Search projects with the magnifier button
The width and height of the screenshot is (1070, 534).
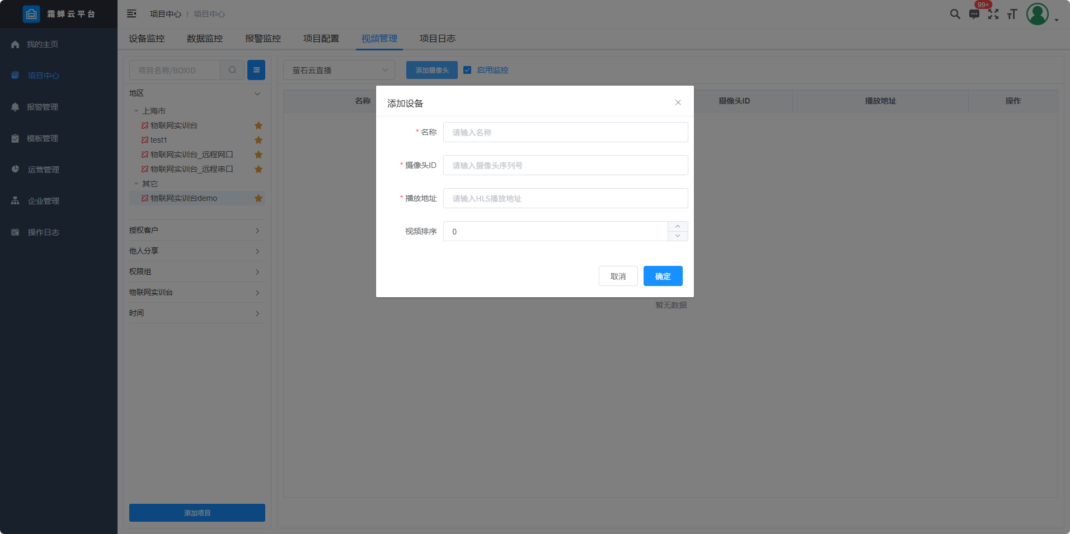click(232, 70)
